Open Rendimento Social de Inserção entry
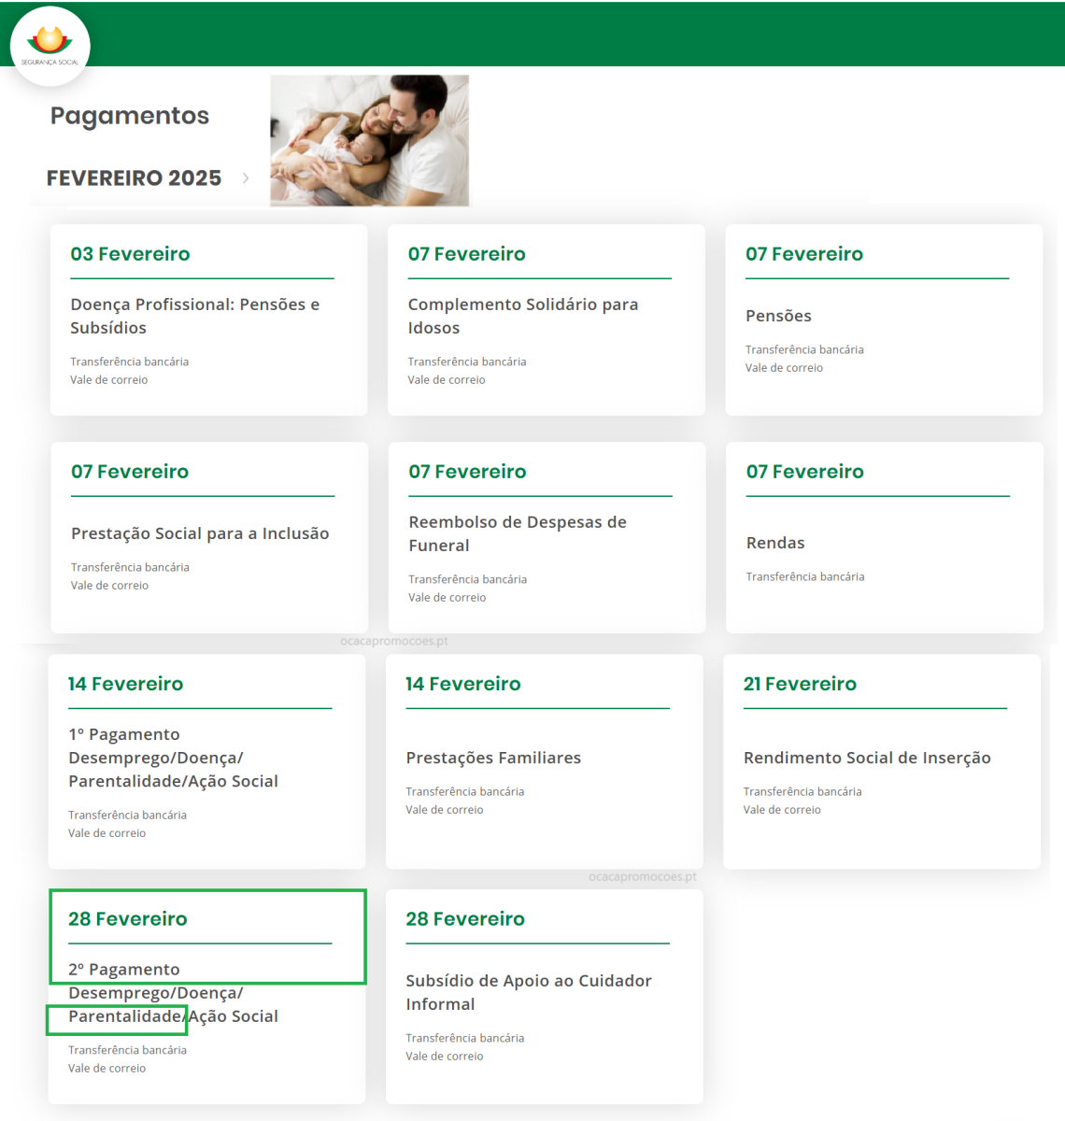 pyautogui.click(x=867, y=758)
